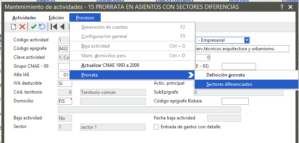The image size is (299, 143).
Task: Click the Procesos menu
Action: tap(85, 18)
